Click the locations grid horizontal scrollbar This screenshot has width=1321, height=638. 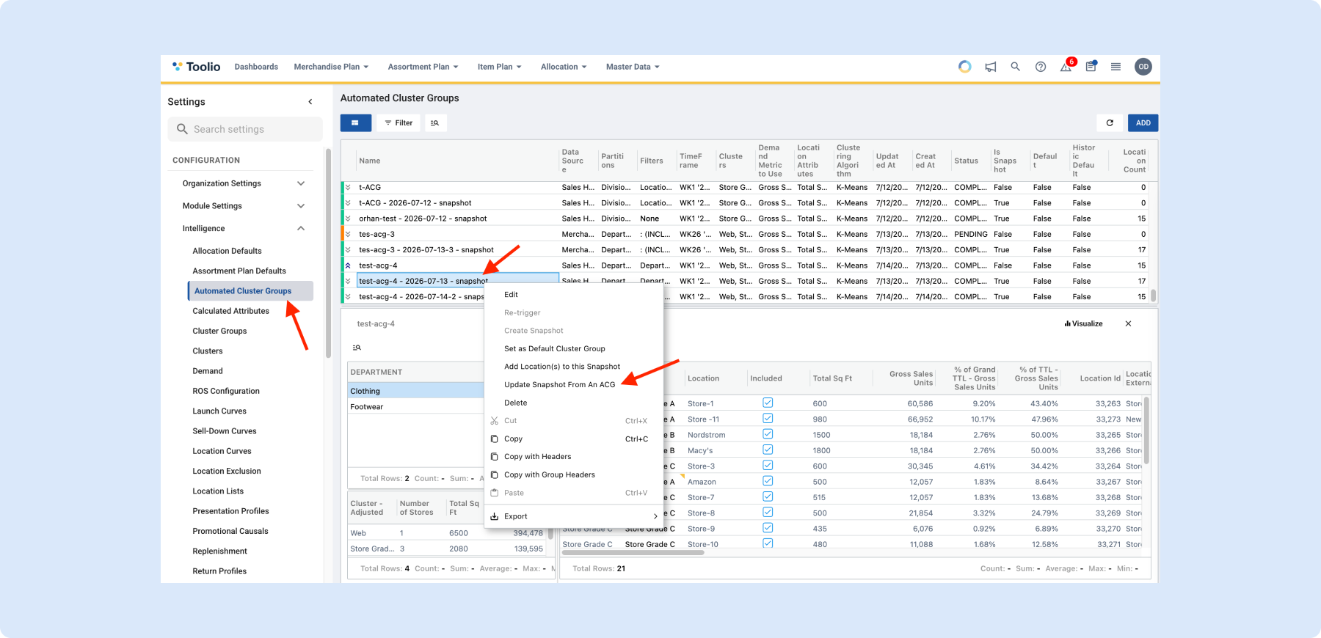633,552
